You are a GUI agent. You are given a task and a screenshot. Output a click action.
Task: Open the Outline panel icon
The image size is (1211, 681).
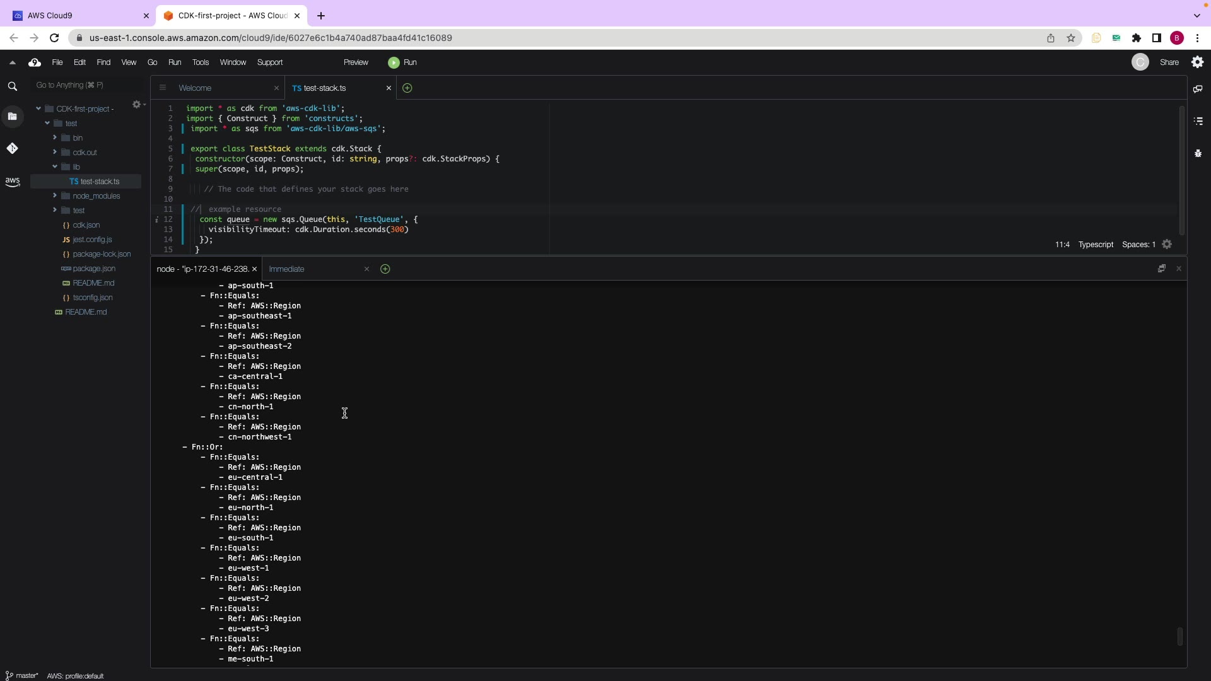tap(1198, 121)
